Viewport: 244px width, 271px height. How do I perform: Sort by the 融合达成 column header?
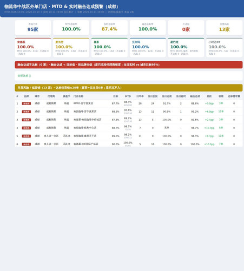coord(195,96)
